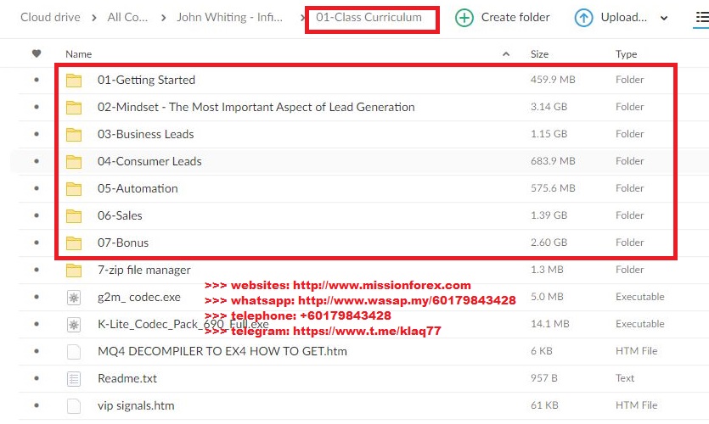Toggle favorite dot on Readme.txt row

tap(37, 378)
